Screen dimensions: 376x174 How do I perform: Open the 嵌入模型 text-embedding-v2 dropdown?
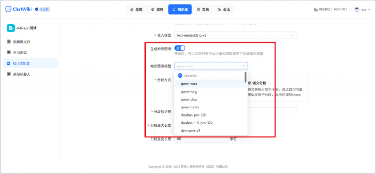[235, 35]
